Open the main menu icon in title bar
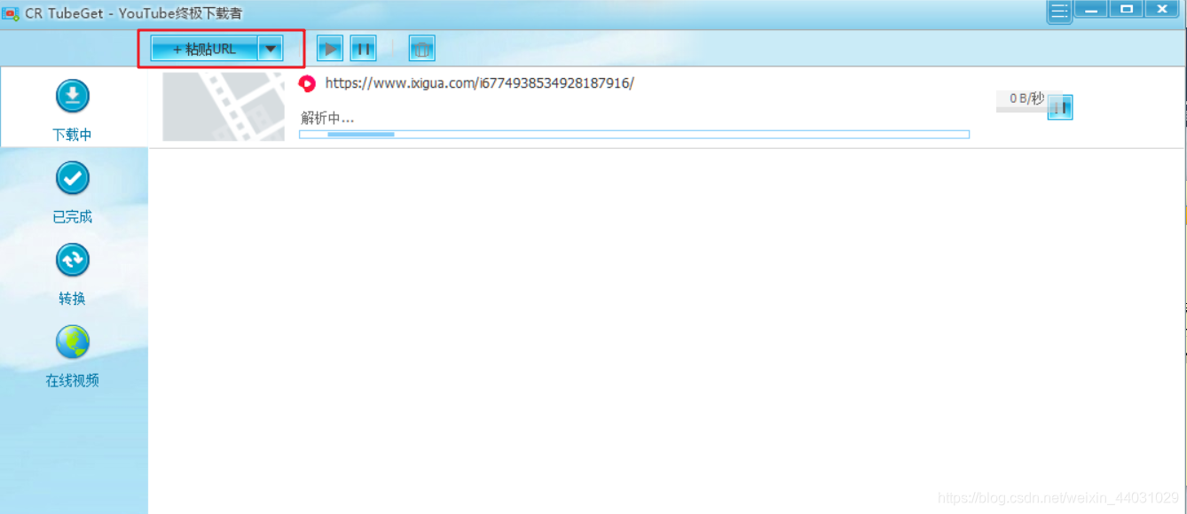 [x=1059, y=12]
